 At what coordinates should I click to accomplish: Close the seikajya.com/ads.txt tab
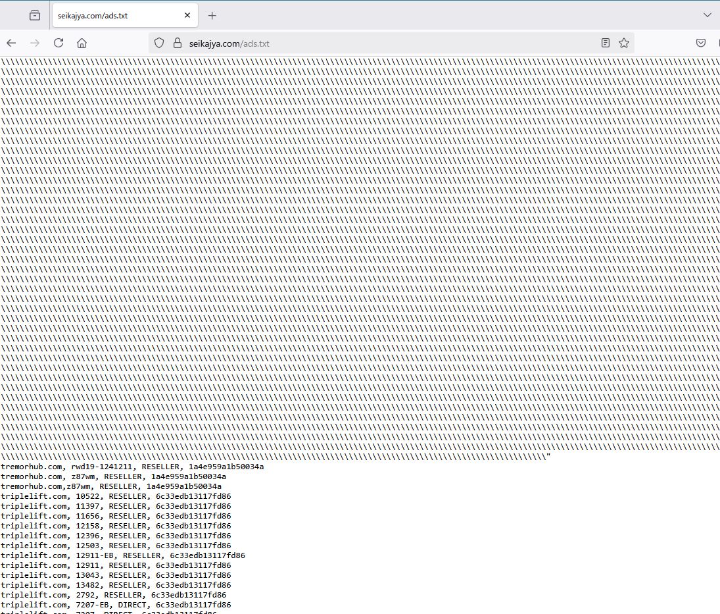click(x=187, y=16)
